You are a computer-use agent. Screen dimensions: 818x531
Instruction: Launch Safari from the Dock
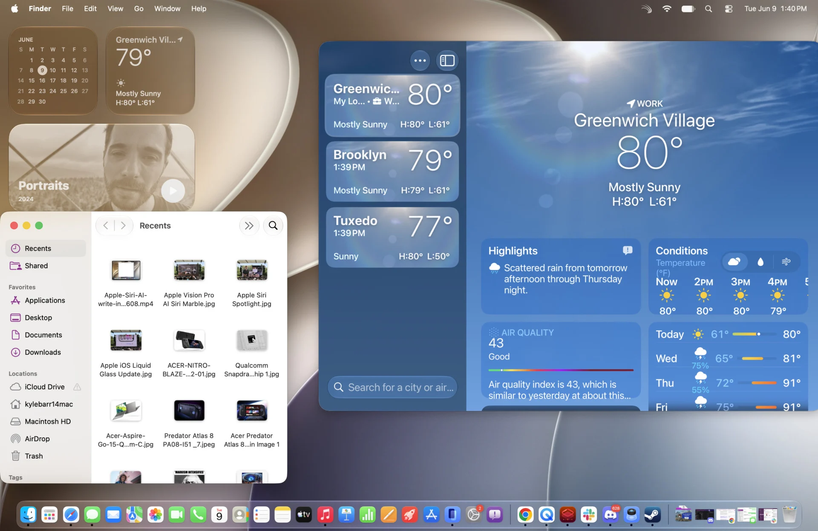(x=71, y=515)
